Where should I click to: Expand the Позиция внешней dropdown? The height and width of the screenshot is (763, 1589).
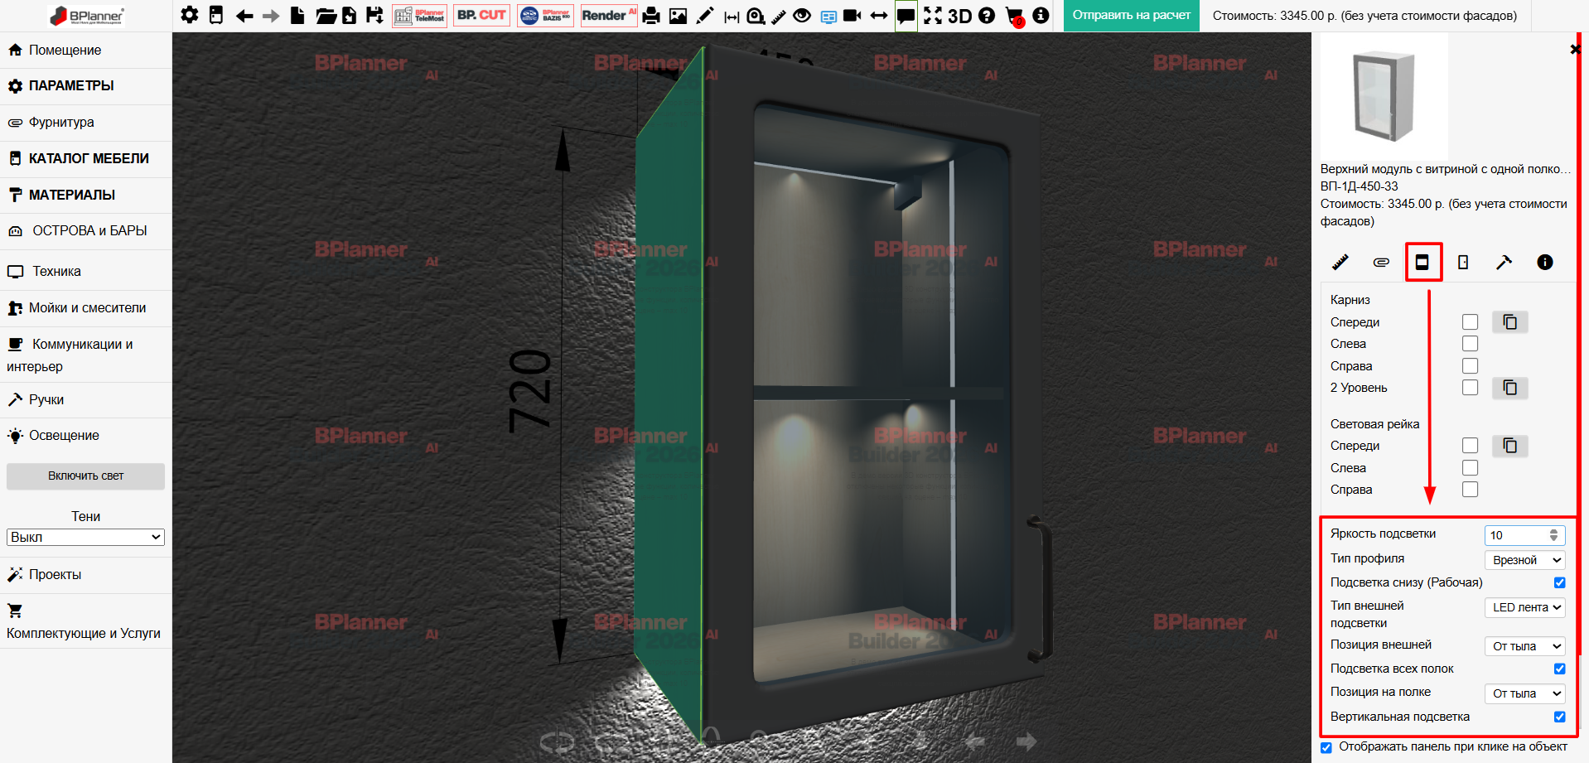coord(1525,646)
